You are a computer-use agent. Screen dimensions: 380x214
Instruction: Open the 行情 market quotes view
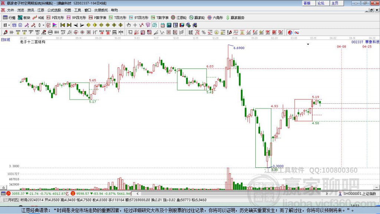pos(9,18)
